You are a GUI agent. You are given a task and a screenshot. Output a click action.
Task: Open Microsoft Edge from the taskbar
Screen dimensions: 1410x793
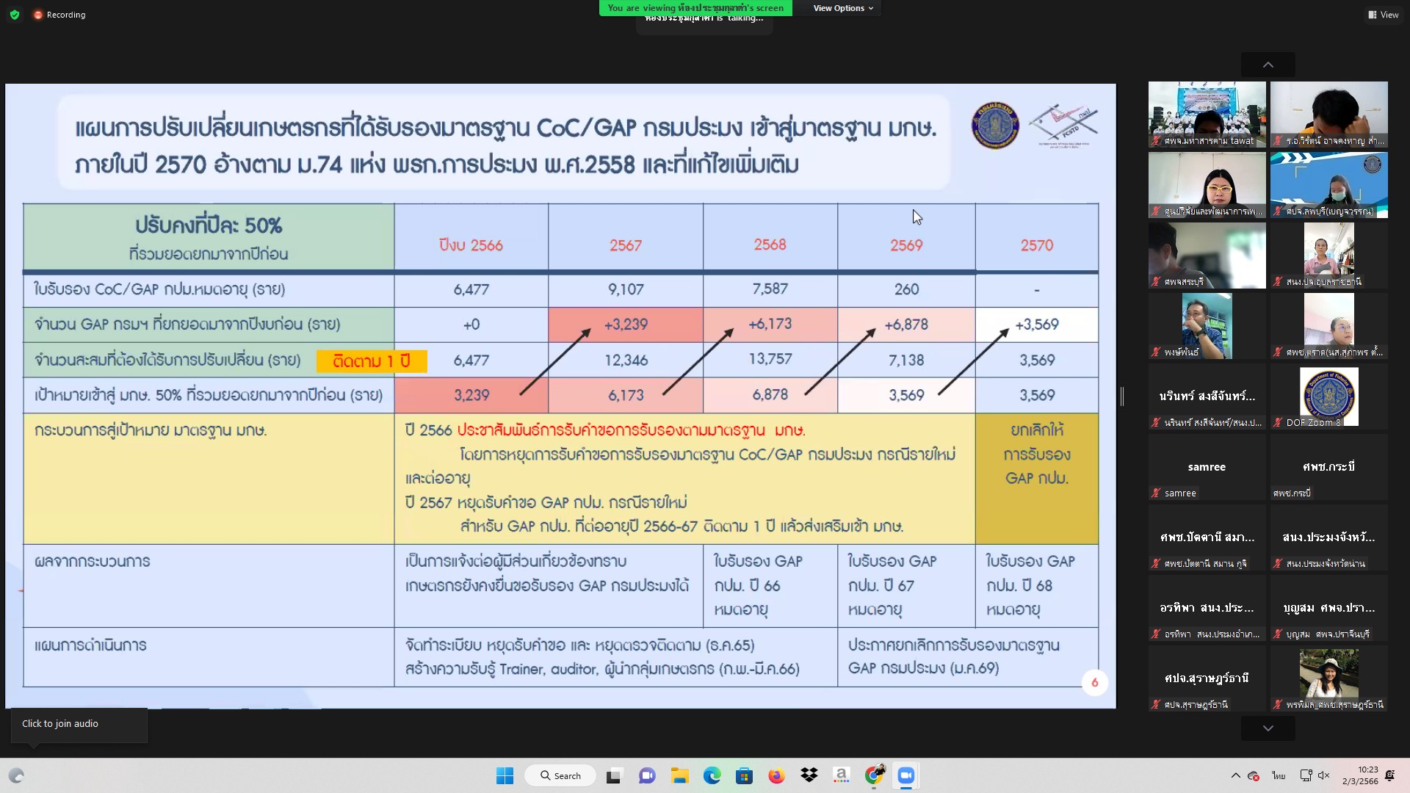[712, 775]
